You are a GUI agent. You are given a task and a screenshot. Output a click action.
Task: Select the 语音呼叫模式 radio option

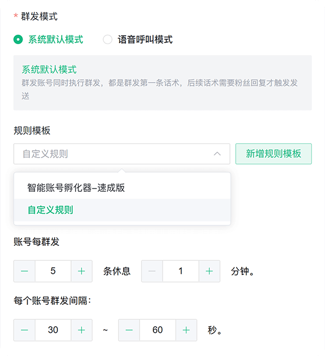click(x=108, y=40)
